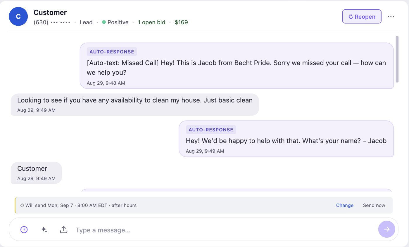
Task: Click the upload attachment icon
Action: pyautogui.click(x=64, y=230)
